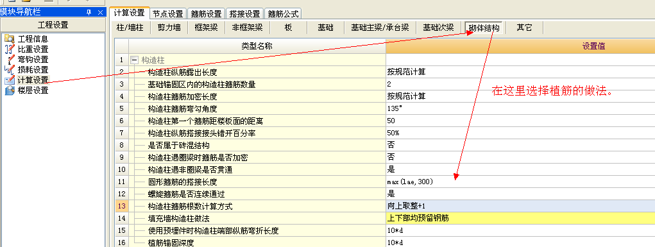Viewport: 655px width, 247px height.
Task: Edit value 按规范计算 for 构造柱纵筋露出长度
Action: click(520, 72)
